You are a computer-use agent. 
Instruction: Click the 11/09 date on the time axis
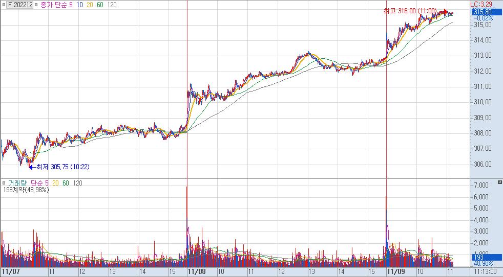pyautogui.click(x=396, y=271)
